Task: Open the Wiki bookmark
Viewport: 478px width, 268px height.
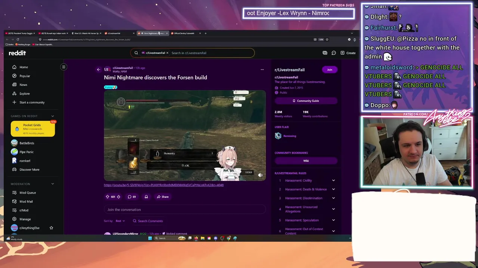Action: point(306,161)
